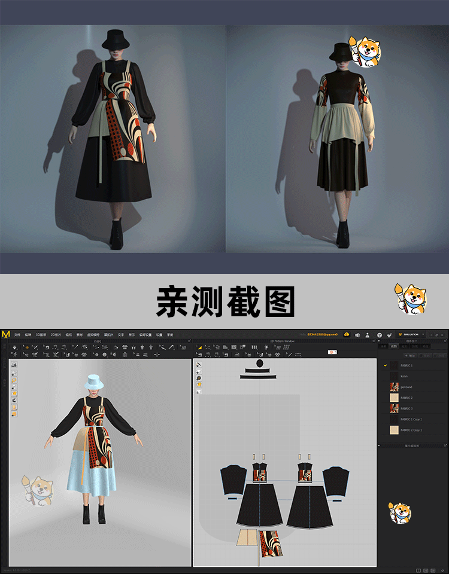Open the 文件 menu
The image size is (449, 574).
(17, 335)
